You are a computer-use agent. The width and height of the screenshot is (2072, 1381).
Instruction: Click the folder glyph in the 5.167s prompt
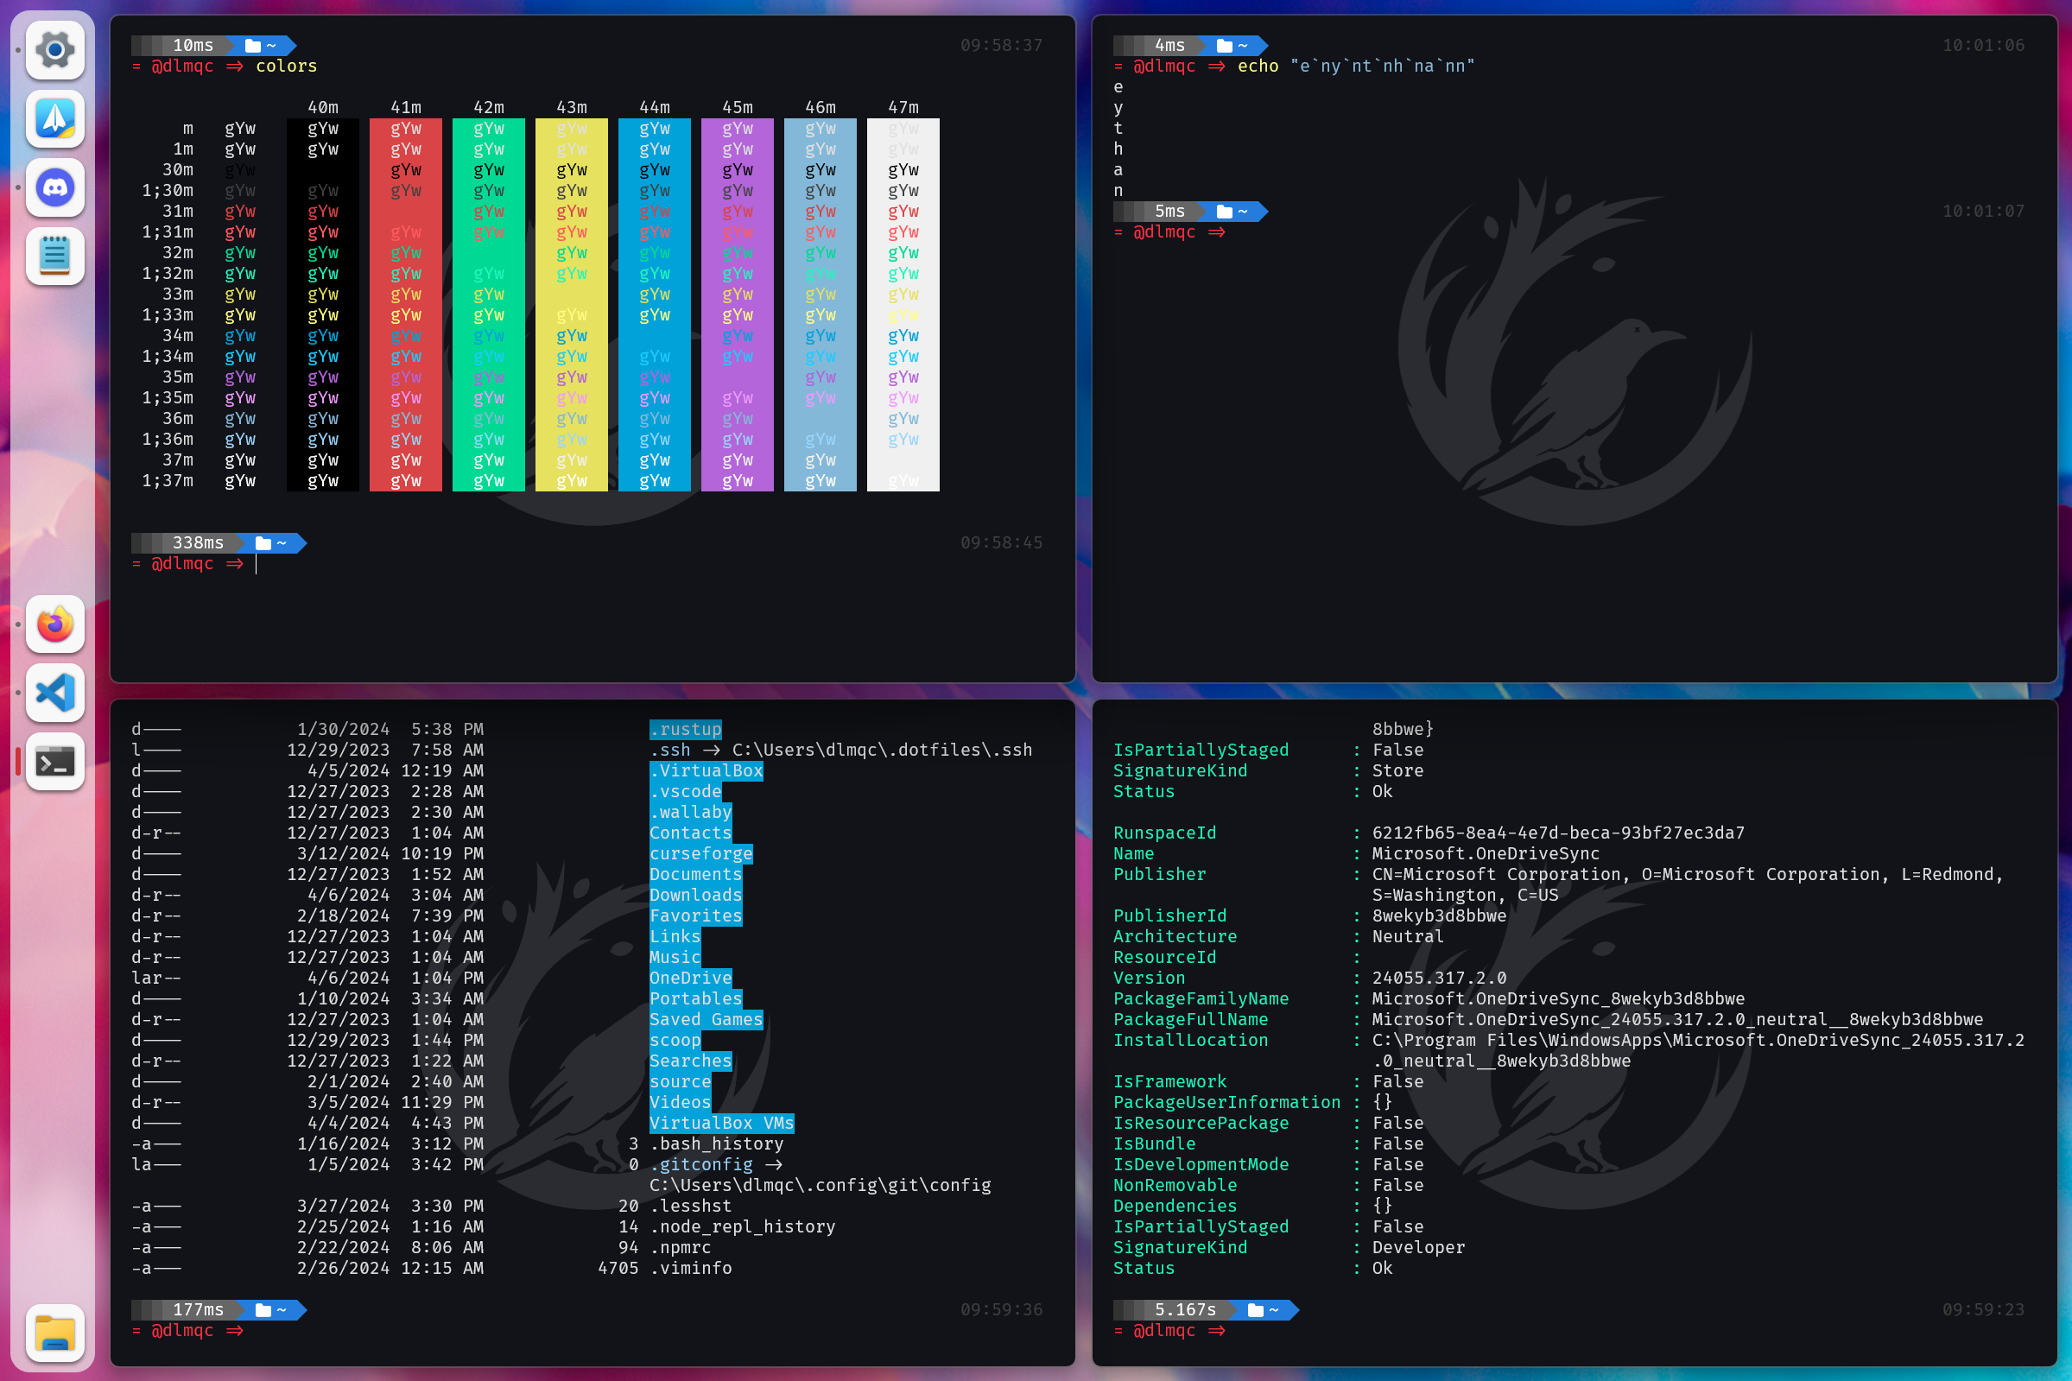1256,1310
